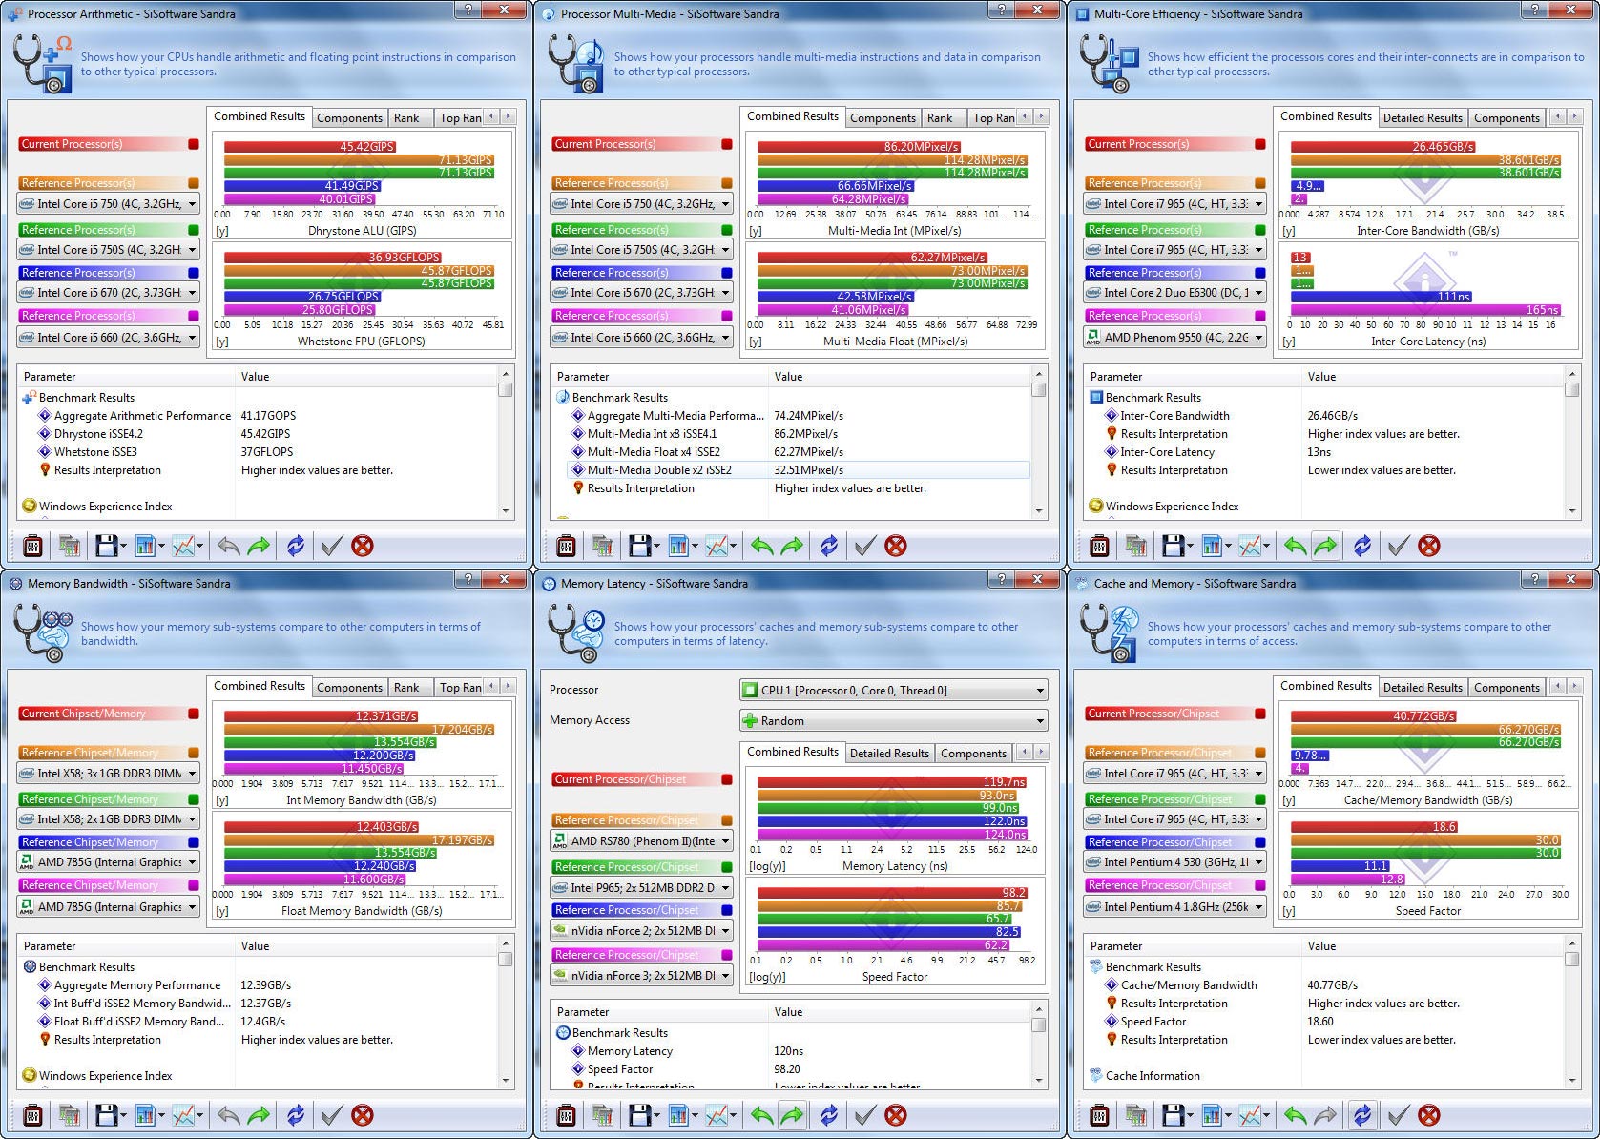Expand the nVidia nForce 3 reference dropdown
Viewport: 1600px width, 1139px height.
(x=641, y=975)
